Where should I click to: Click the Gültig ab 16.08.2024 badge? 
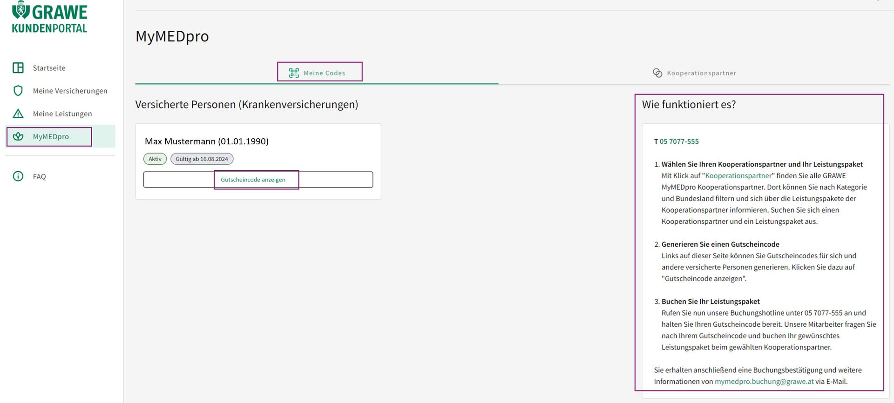pos(202,159)
